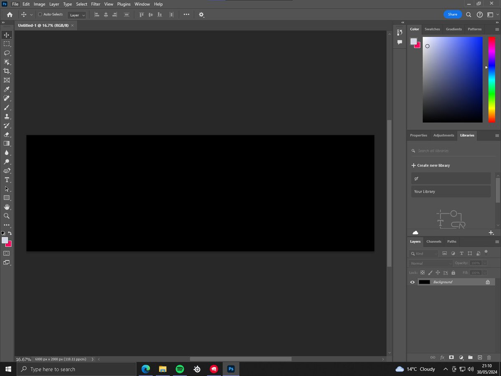501x376 pixels.
Task: Select the Eyedropper tool
Action: pyautogui.click(x=7, y=89)
